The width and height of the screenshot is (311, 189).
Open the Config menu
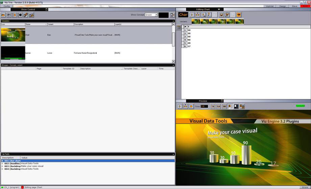[7, 6]
